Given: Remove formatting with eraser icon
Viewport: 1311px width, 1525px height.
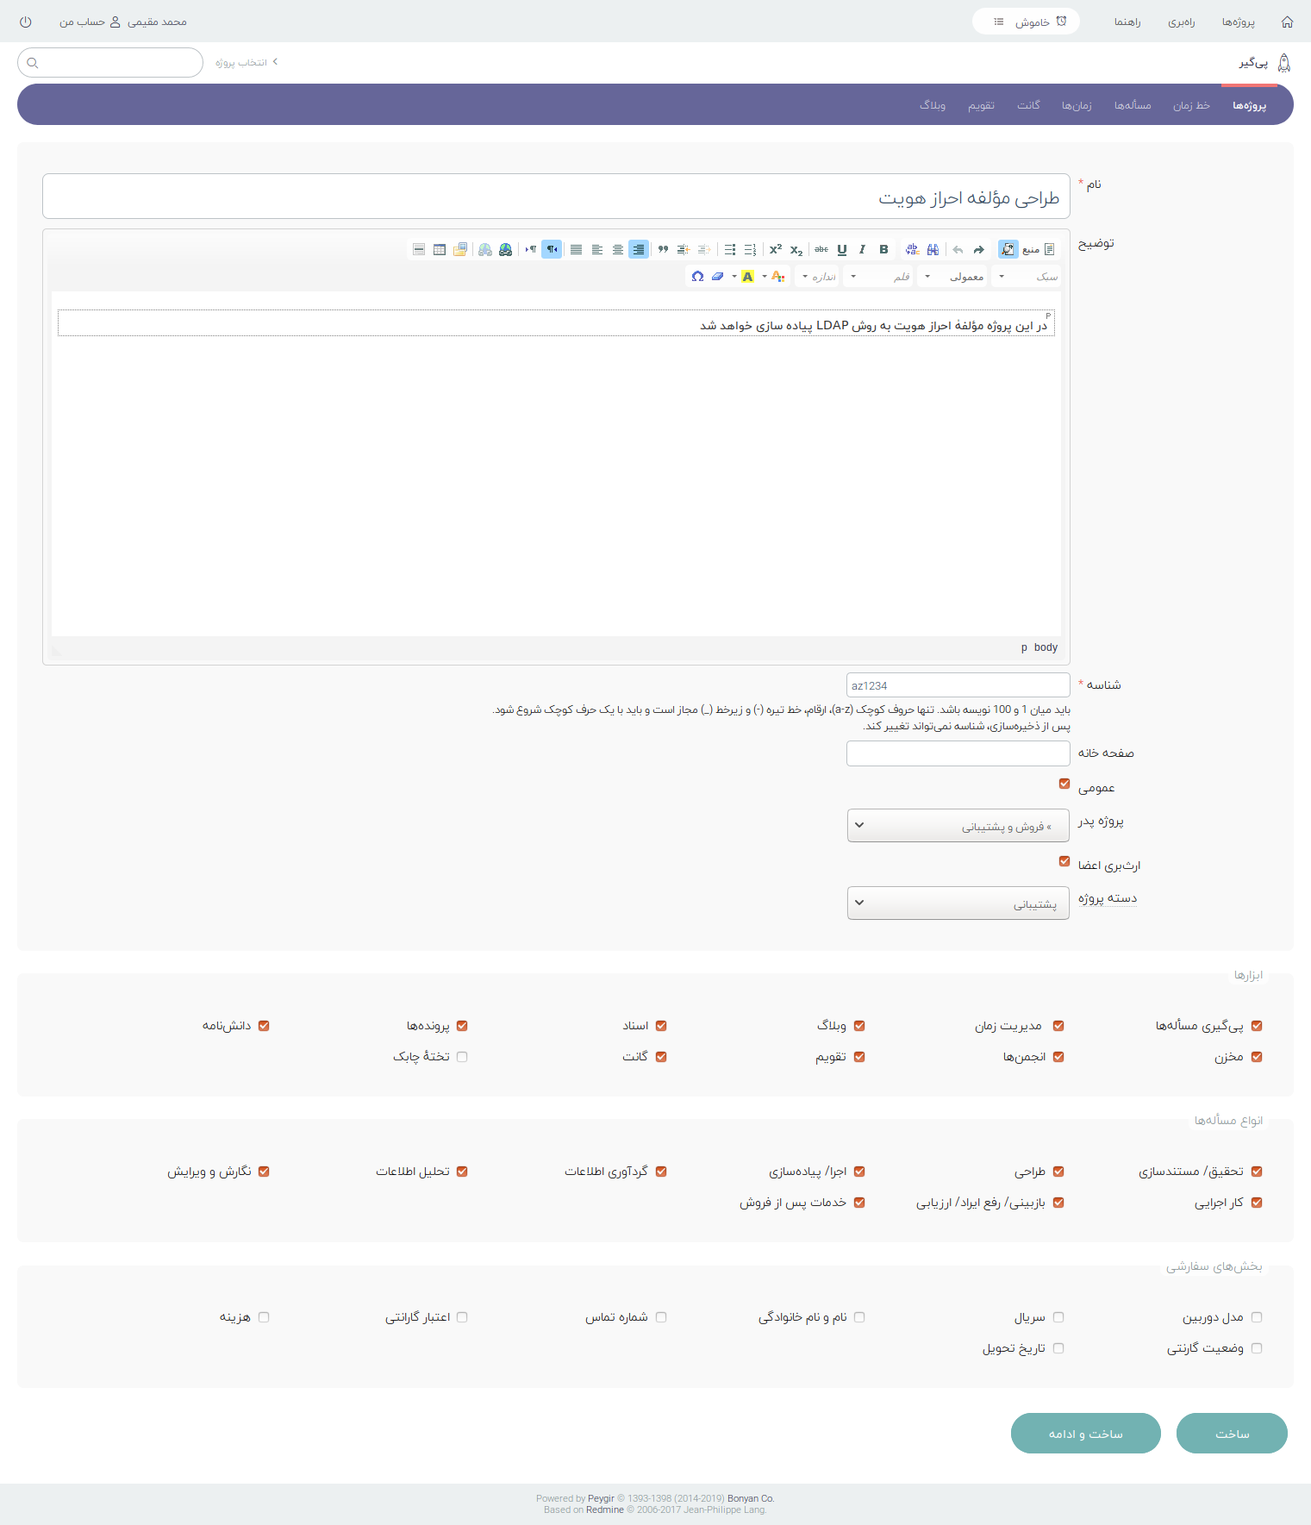Looking at the screenshot, I should [x=718, y=276].
